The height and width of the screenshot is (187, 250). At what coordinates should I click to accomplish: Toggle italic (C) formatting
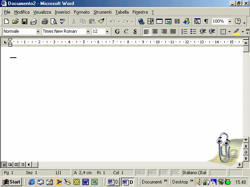point(126,32)
